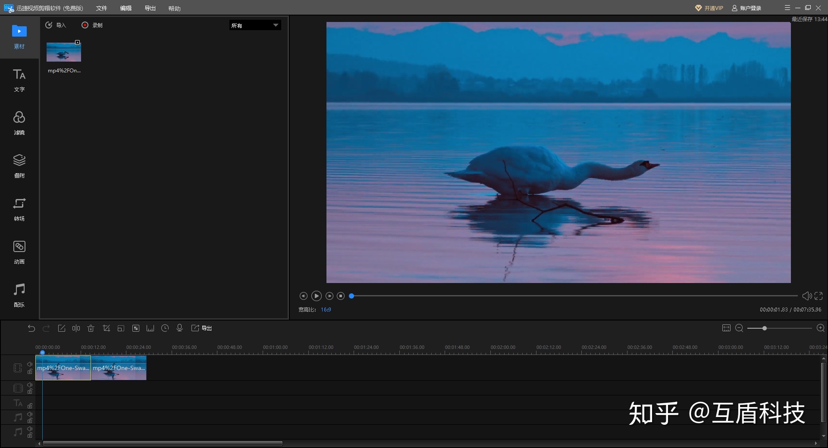The width and height of the screenshot is (828, 448).
Task: Click the duration clock icon in timeline toolbar
Action: coord(165,328)
